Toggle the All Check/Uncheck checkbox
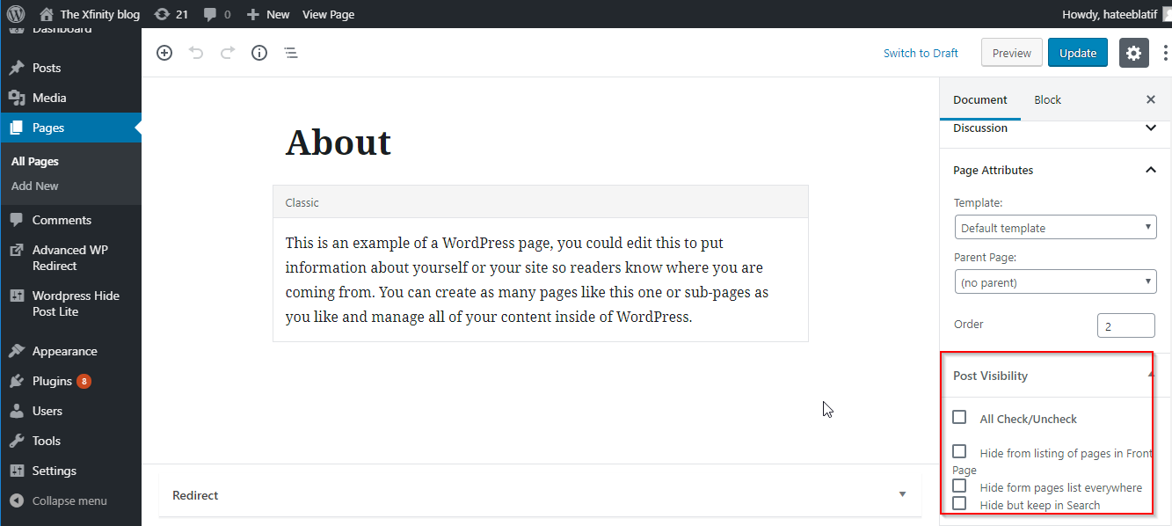Screen dimensions: 1172x526 [959, 417]
